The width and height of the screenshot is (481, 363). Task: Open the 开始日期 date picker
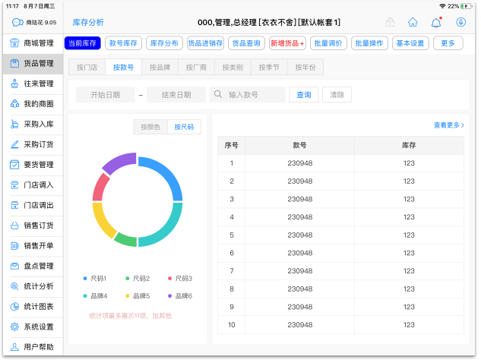tap(105, 95)
